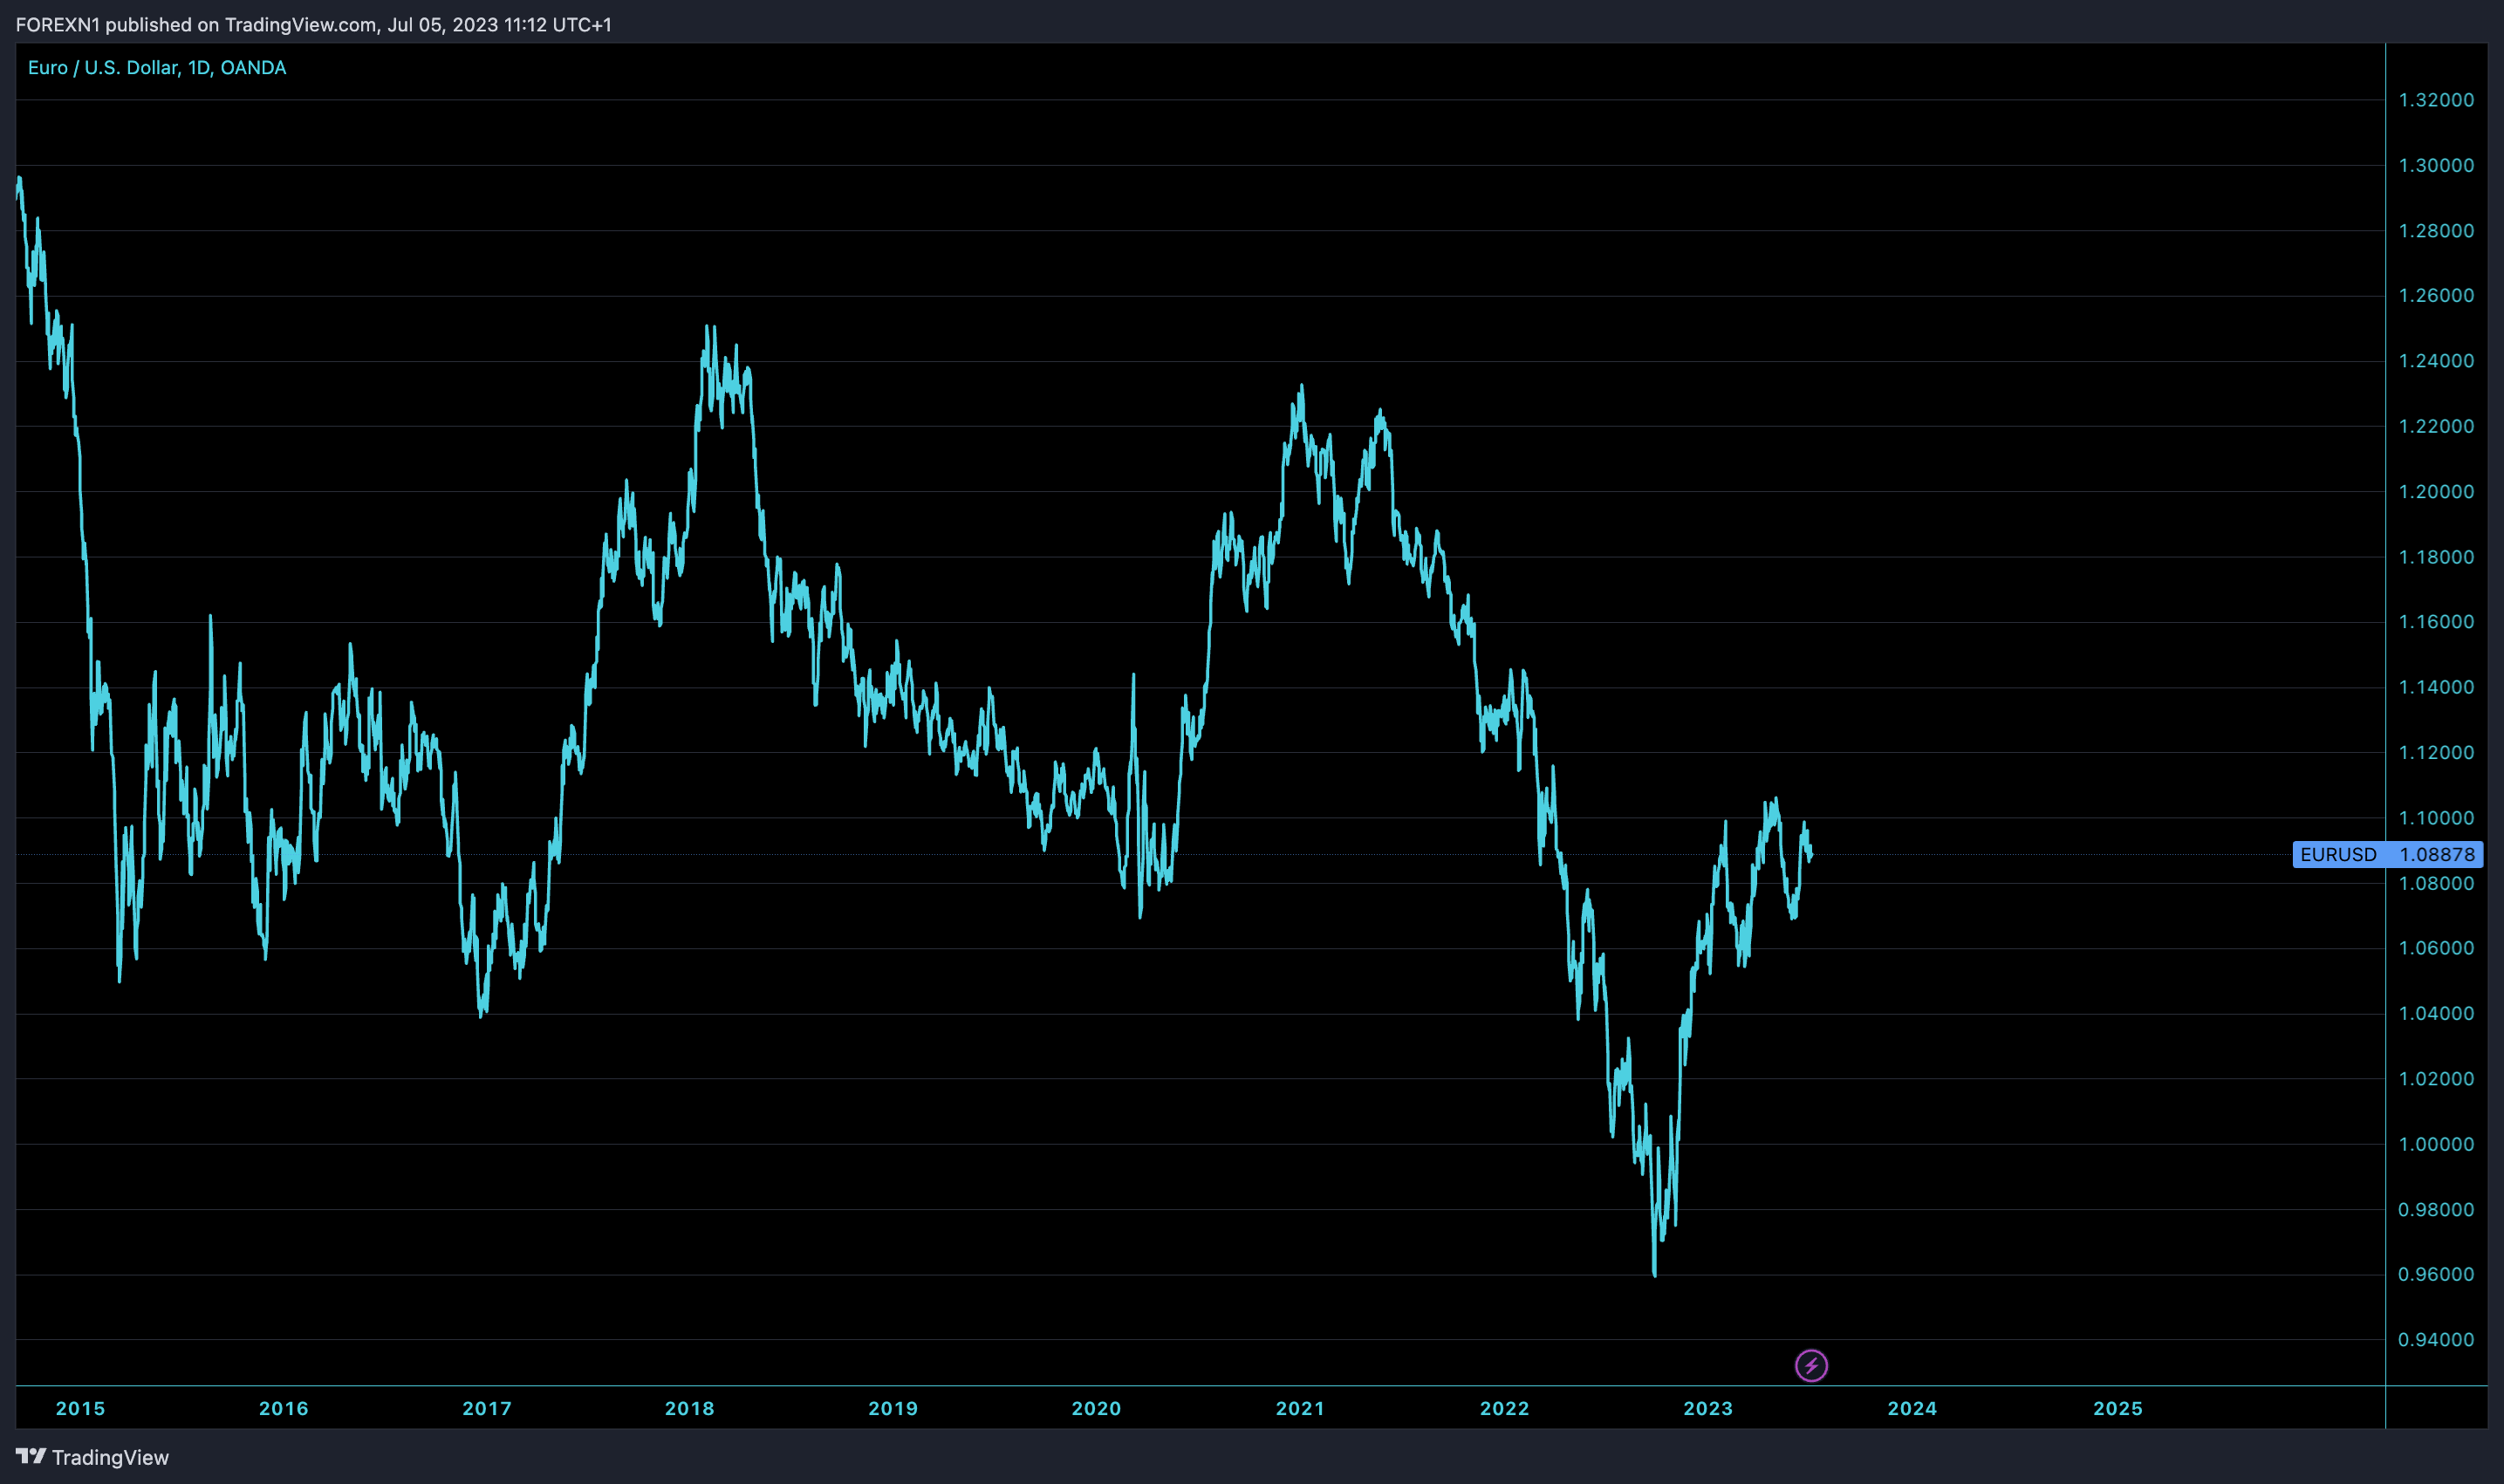Click the Euro / U.S. Dollar chart title
This screenshot has height=1484, width=2504.
point(157,67)
